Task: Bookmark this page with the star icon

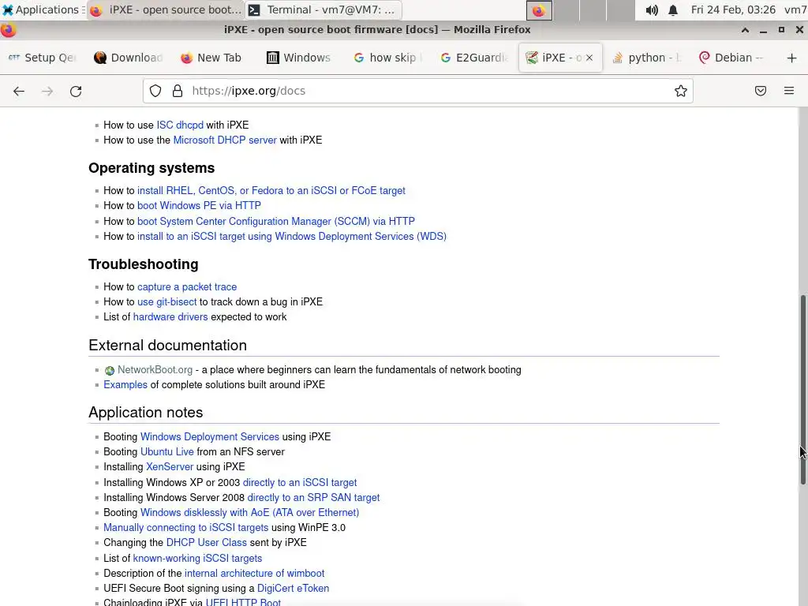Action: click(x=681, y=91)
